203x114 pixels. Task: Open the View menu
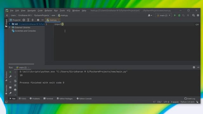tap(23, 10)
